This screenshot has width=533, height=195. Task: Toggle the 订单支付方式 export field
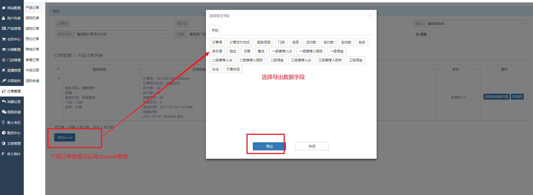(x=240, y=42)
